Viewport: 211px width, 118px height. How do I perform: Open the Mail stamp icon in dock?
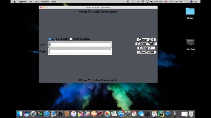53,114
